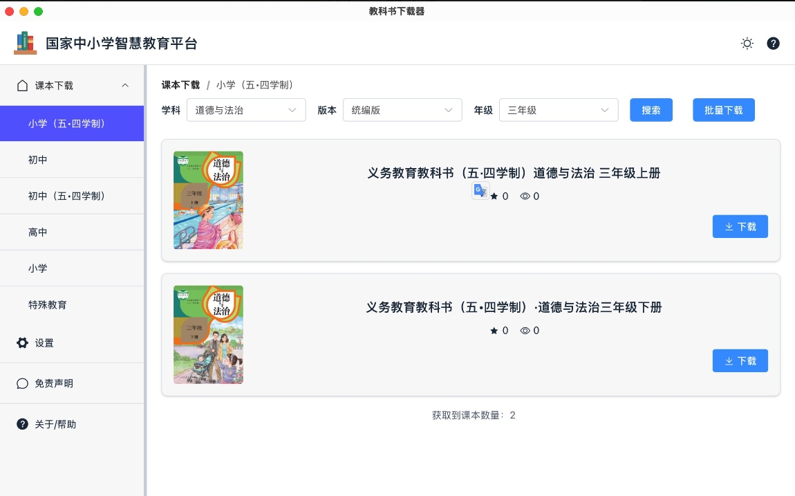Image resolution: width=795 pixels, height=496 pixels.
Task: Click the download arrow icon on the upper 下载 button
Action: [x=729, y=226]
